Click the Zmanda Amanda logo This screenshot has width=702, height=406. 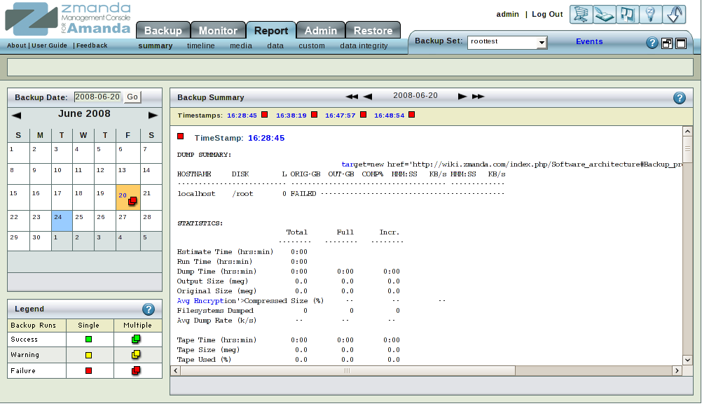(x=68, y=19)
